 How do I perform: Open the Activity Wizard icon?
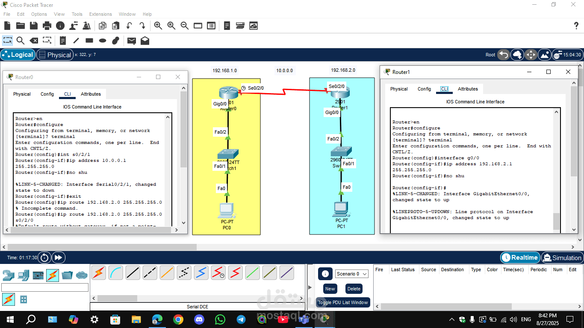tap(86, 26)
